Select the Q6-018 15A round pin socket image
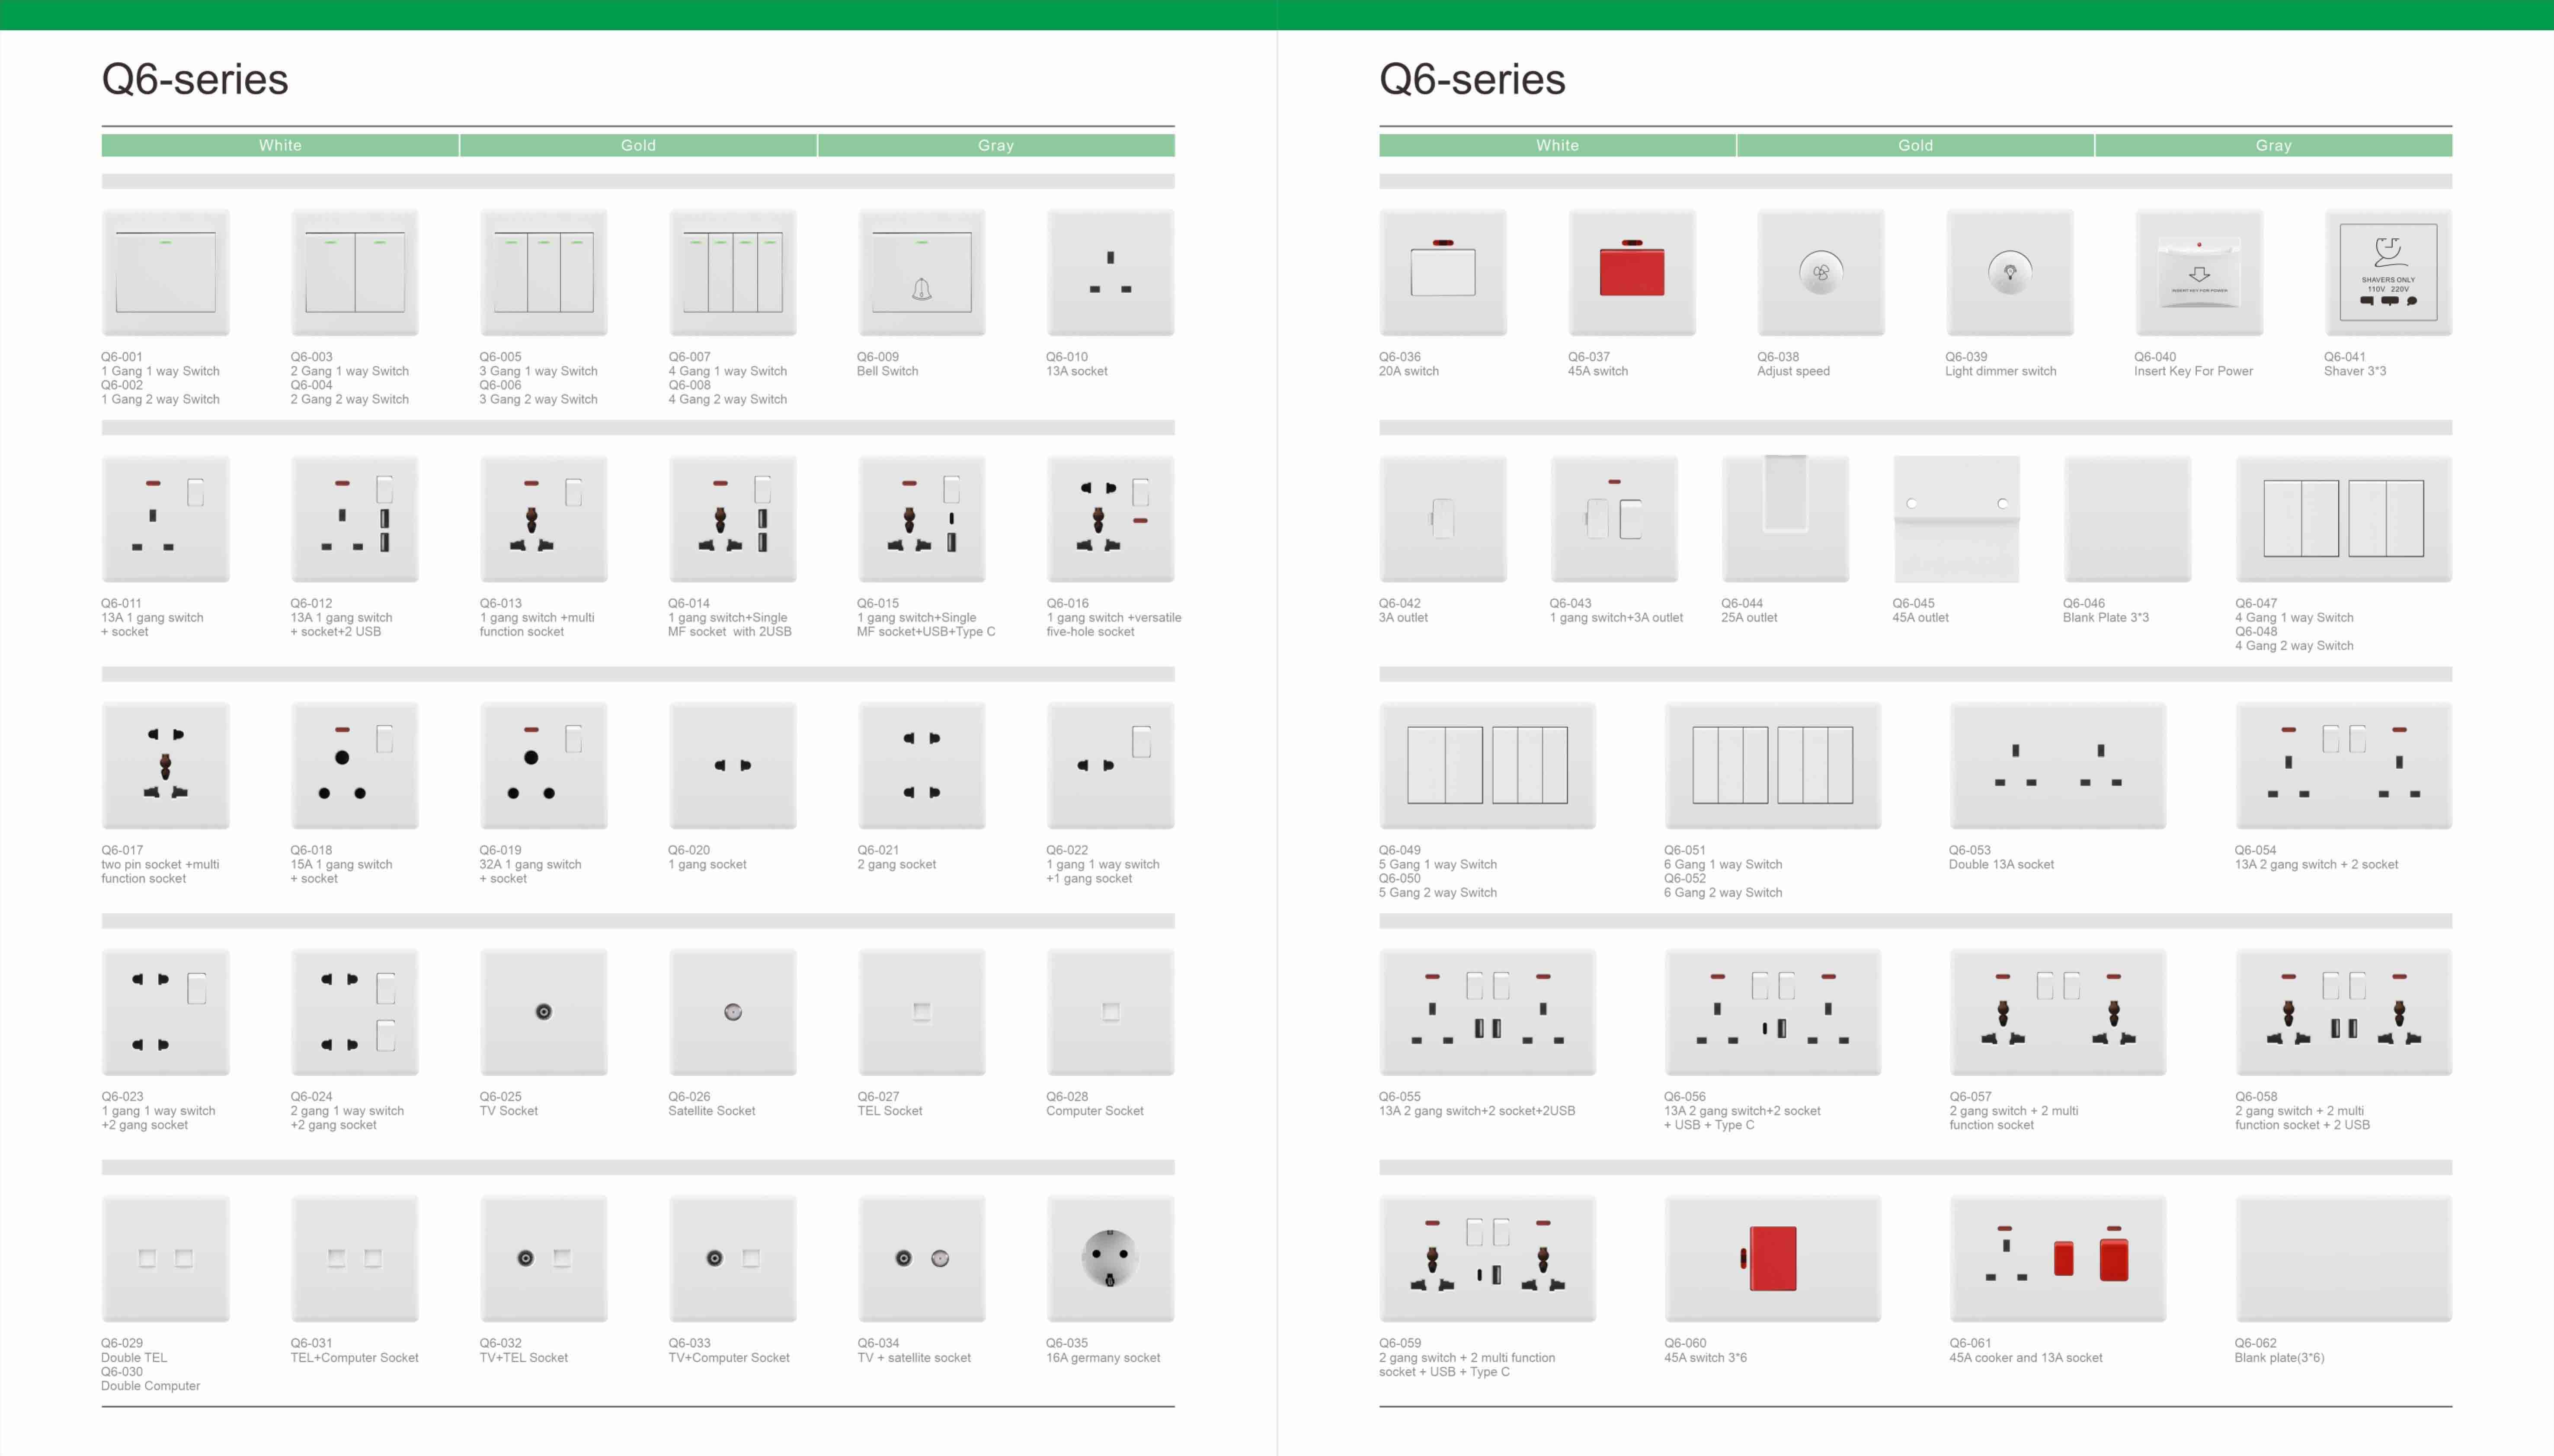 coord(354,766)
